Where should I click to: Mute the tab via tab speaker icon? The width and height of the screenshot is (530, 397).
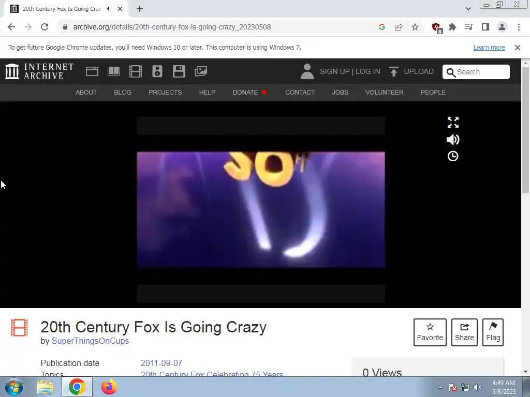click(109, 9)
